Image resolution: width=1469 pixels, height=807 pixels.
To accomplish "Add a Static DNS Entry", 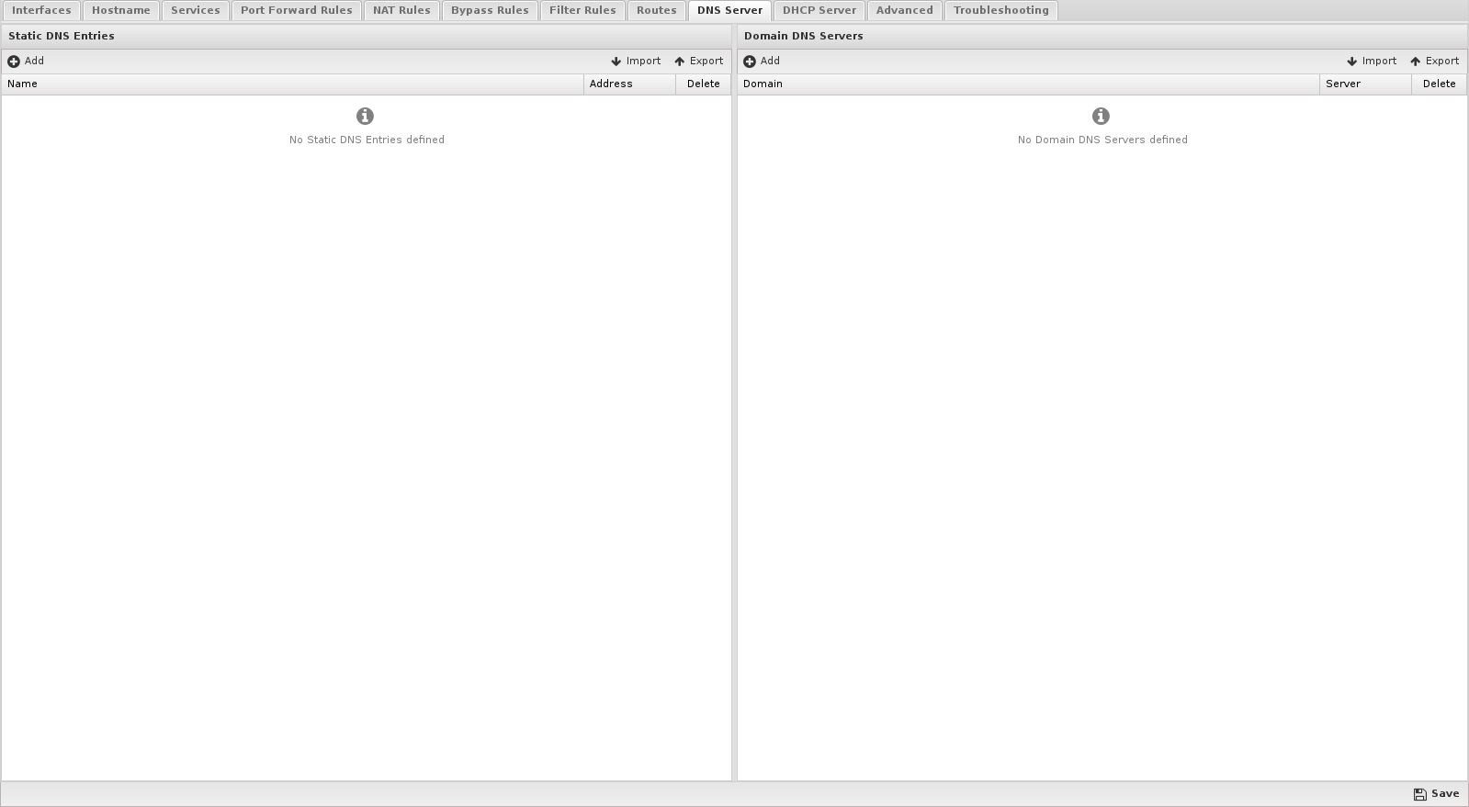I will (x=26, y=62).
